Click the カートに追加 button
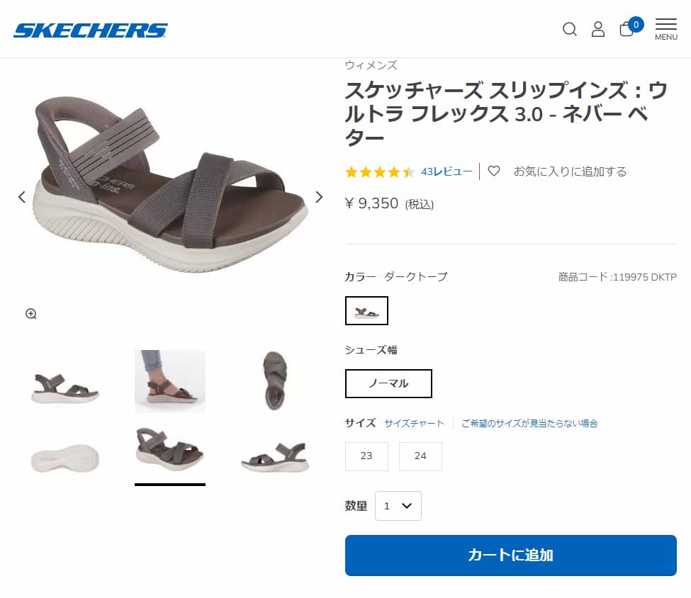The image size is (691, 598). pos(511,555)
